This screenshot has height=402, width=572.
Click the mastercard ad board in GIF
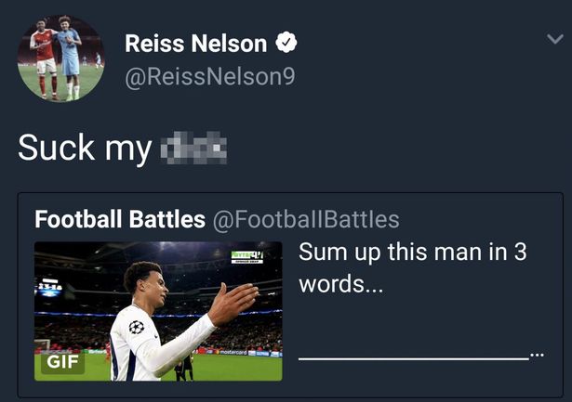coord(233,352)
